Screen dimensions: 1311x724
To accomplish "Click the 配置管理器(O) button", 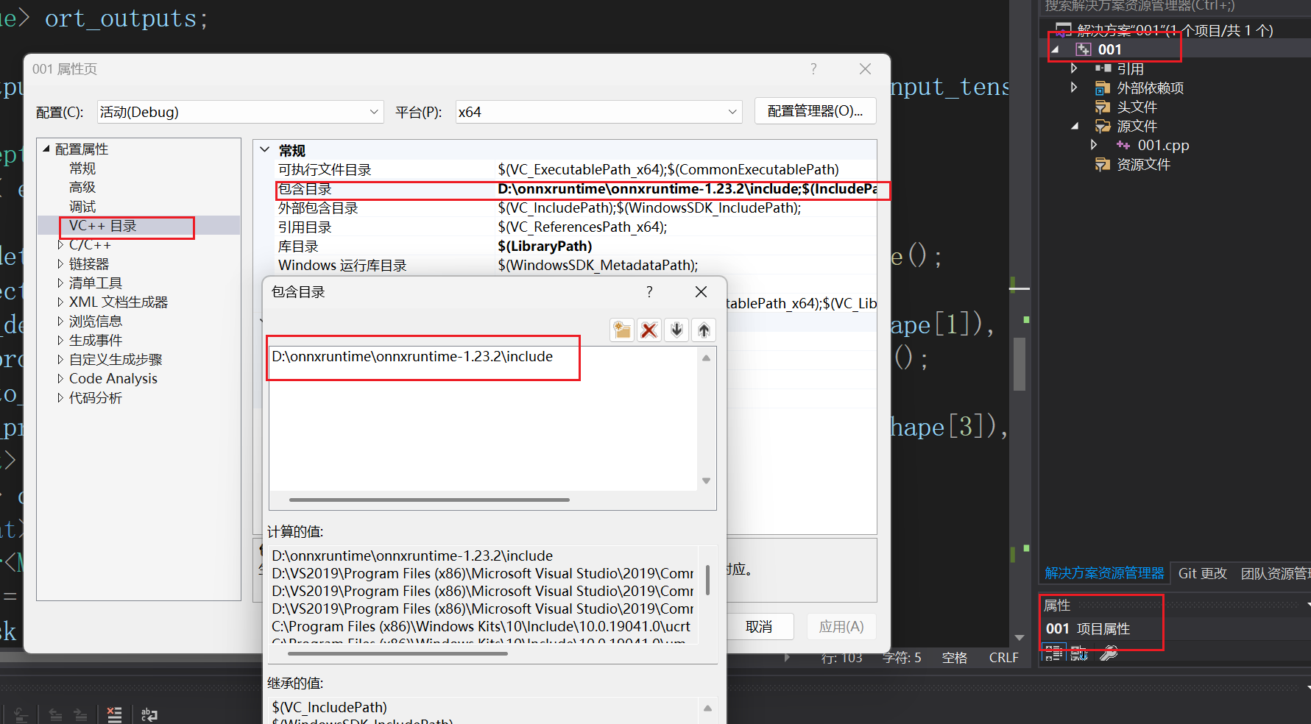I will pos(815,110).
